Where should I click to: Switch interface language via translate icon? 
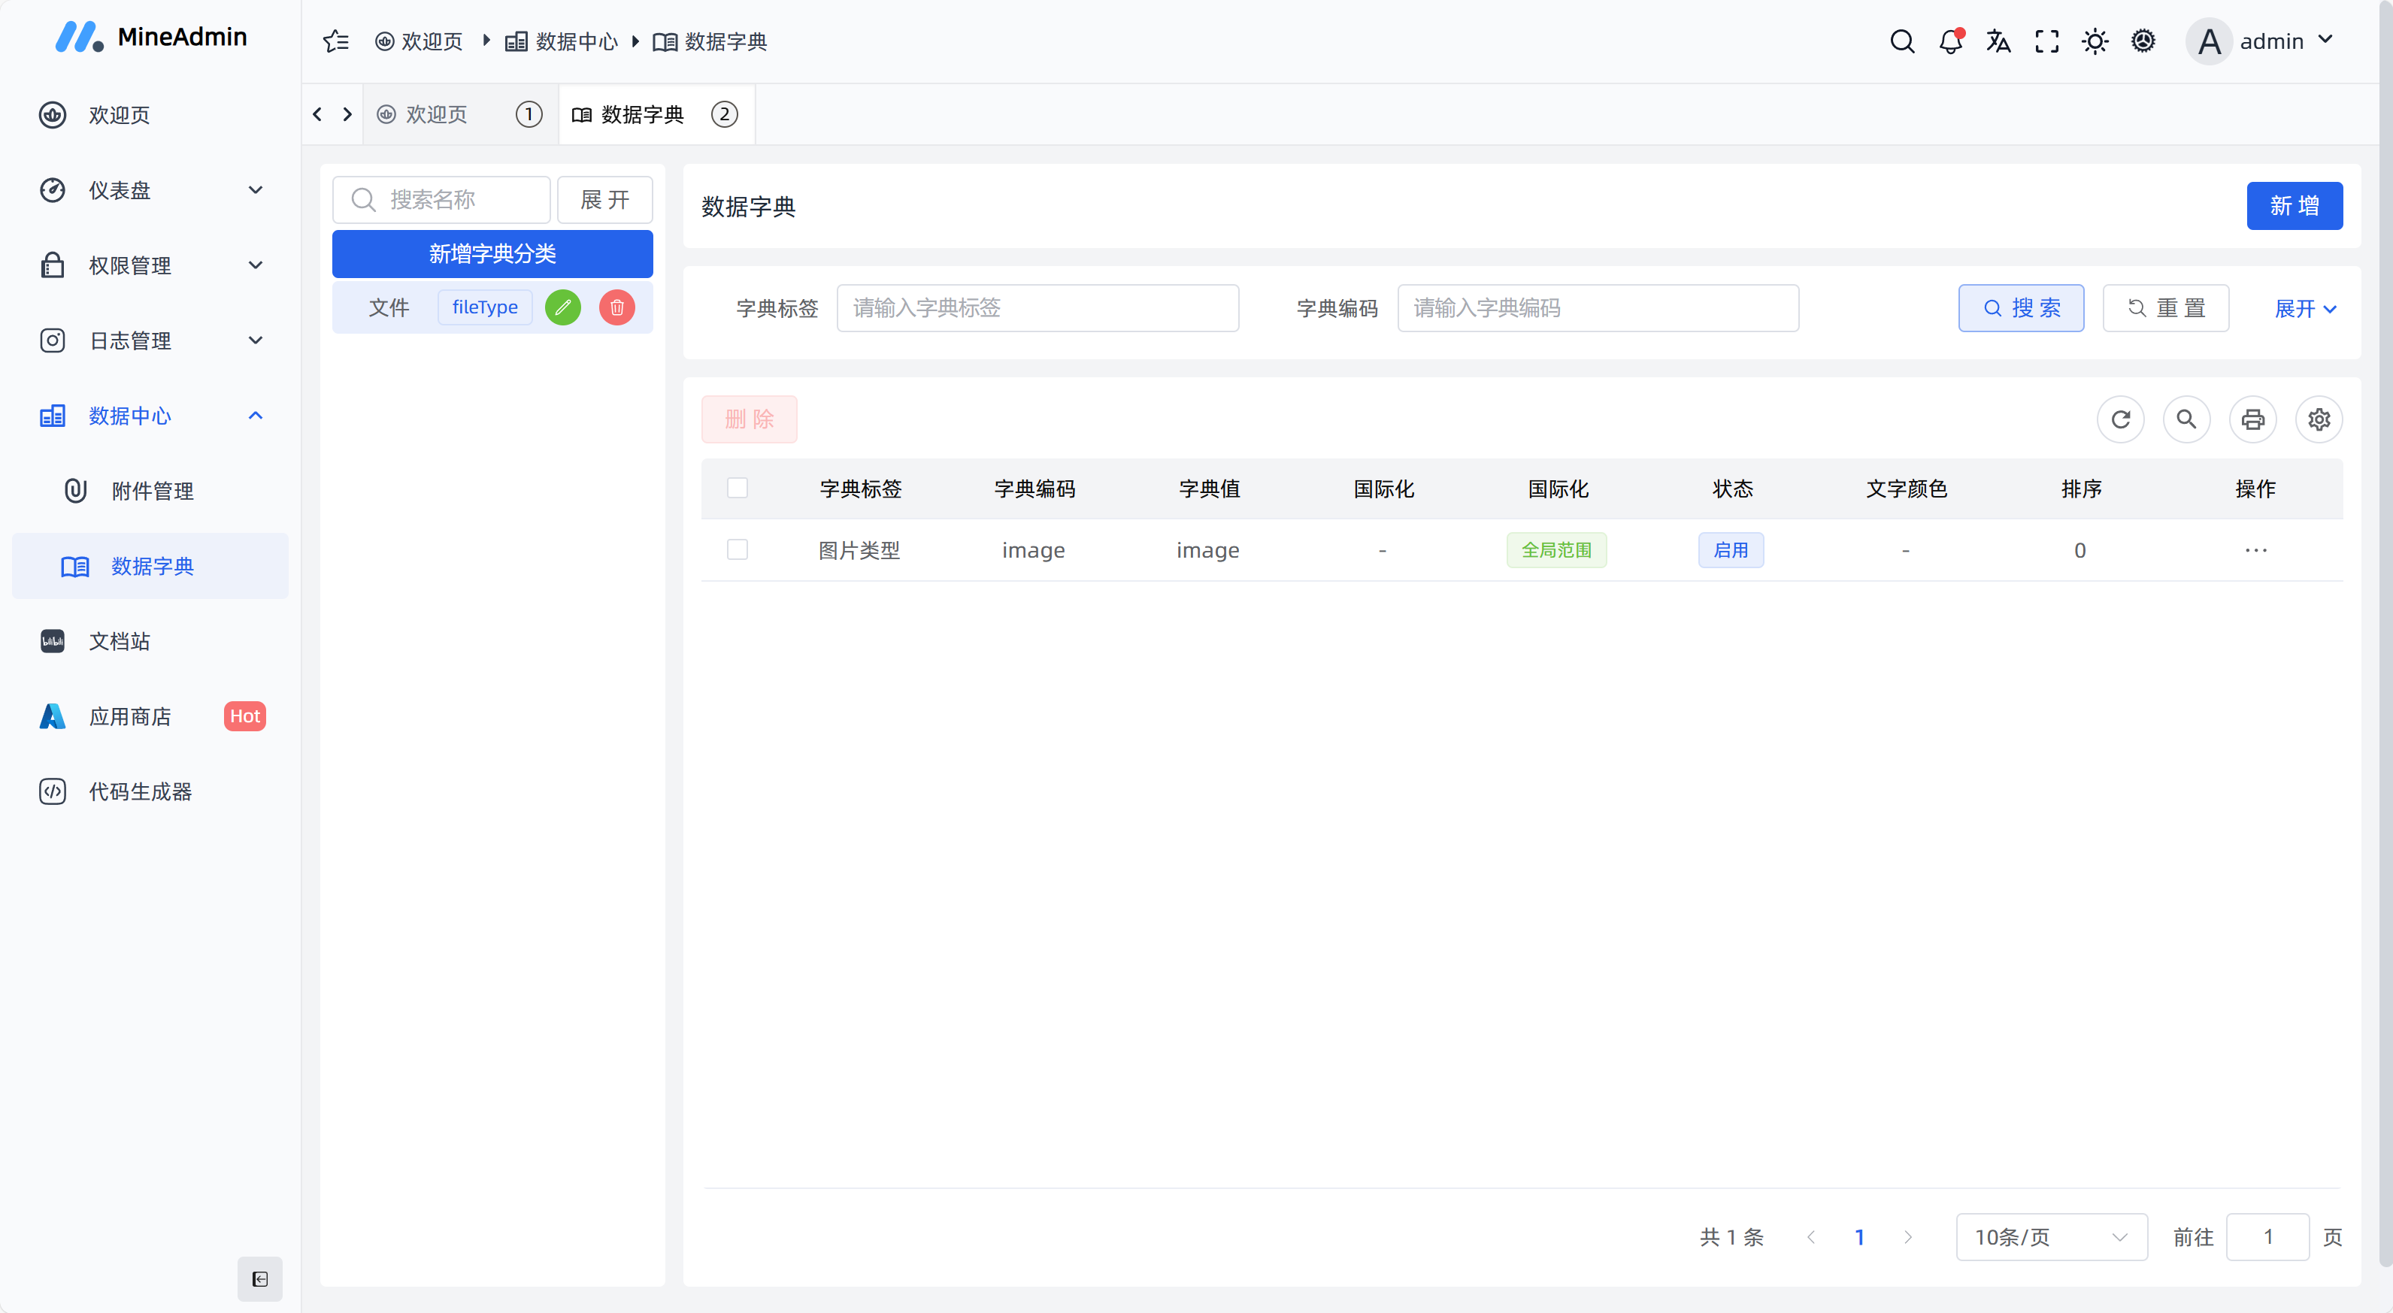tap(1998, 41)
